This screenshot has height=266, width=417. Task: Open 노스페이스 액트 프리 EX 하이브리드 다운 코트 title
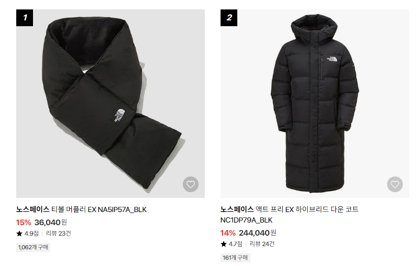(x=289, y=209)
